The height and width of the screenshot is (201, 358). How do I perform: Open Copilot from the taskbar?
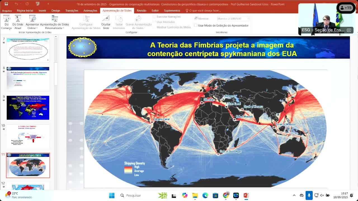185,195
